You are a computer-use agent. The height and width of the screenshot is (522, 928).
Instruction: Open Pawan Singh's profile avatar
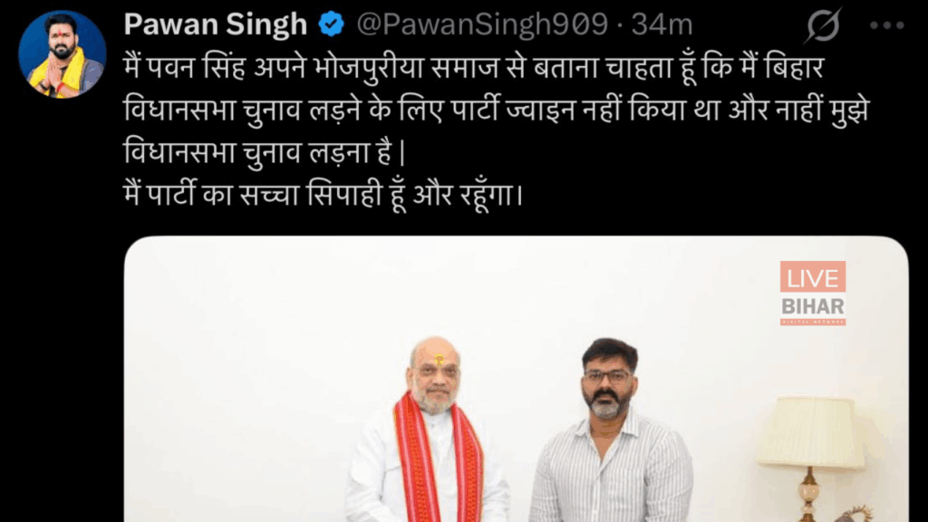coord(63,53)
